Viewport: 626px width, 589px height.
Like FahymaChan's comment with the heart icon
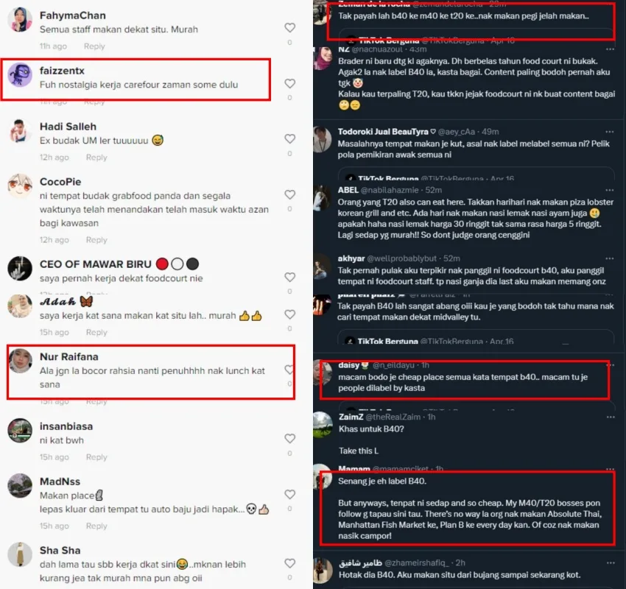(290, 27)
